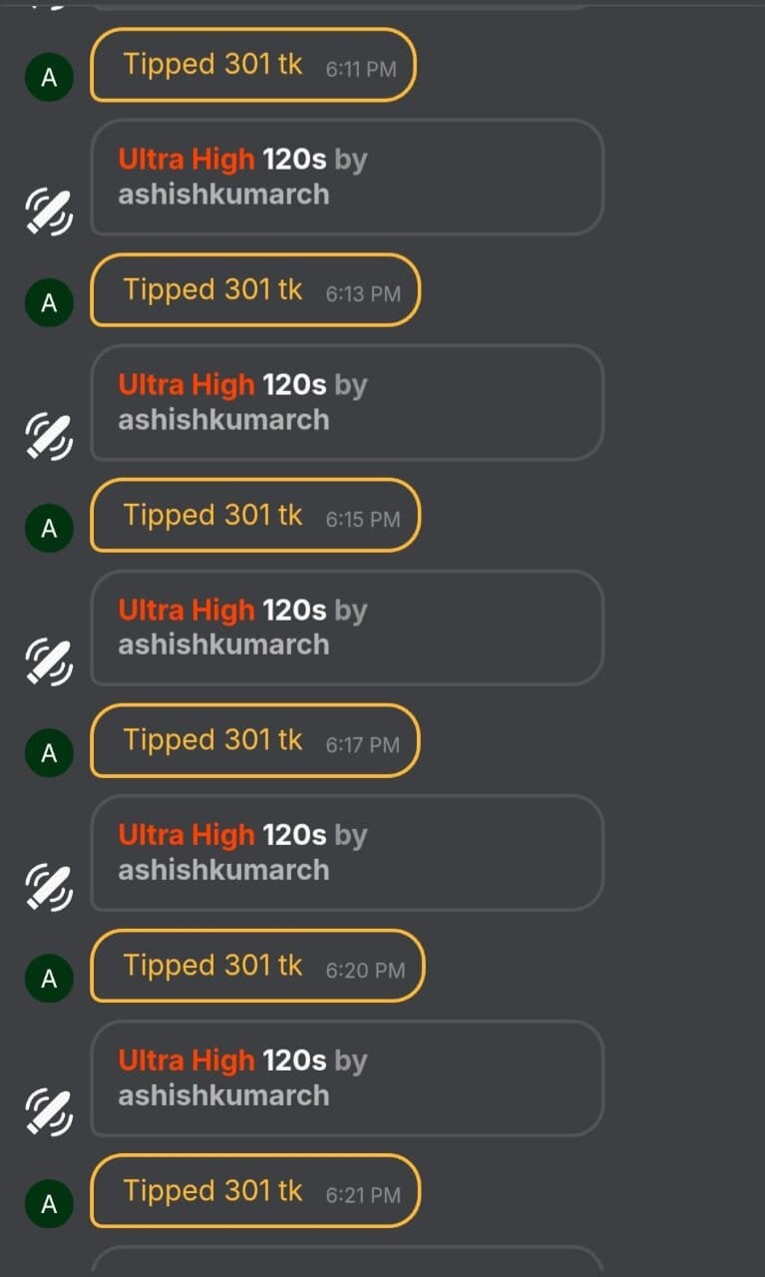
Task: Click the "A" avatar beside the 6:20 PM tip
Action: coord(49,979)
